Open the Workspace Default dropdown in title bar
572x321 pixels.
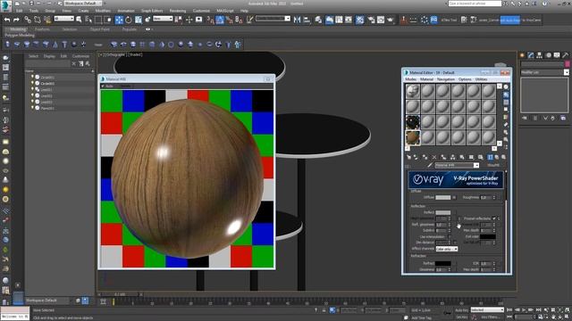(x=83, y=4)
